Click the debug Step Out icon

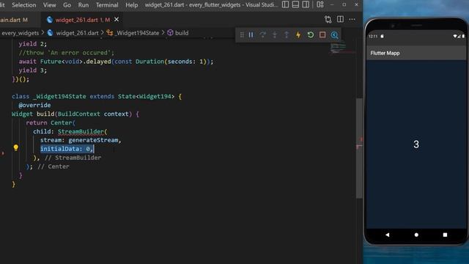pyautogui.click(x=287, y=35)
